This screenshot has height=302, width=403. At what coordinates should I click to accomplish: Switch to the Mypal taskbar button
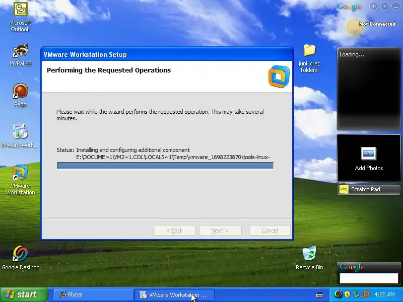pos(93,294)
